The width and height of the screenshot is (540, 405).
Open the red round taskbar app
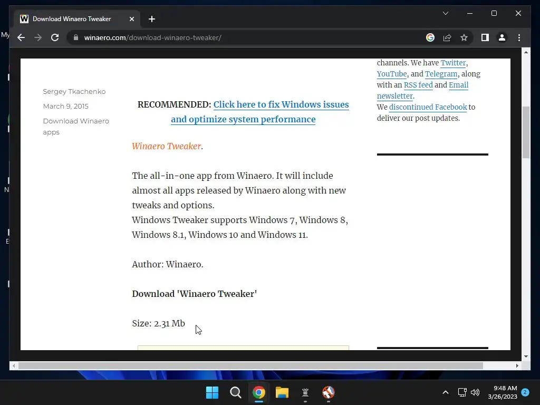tap(328, 392)
